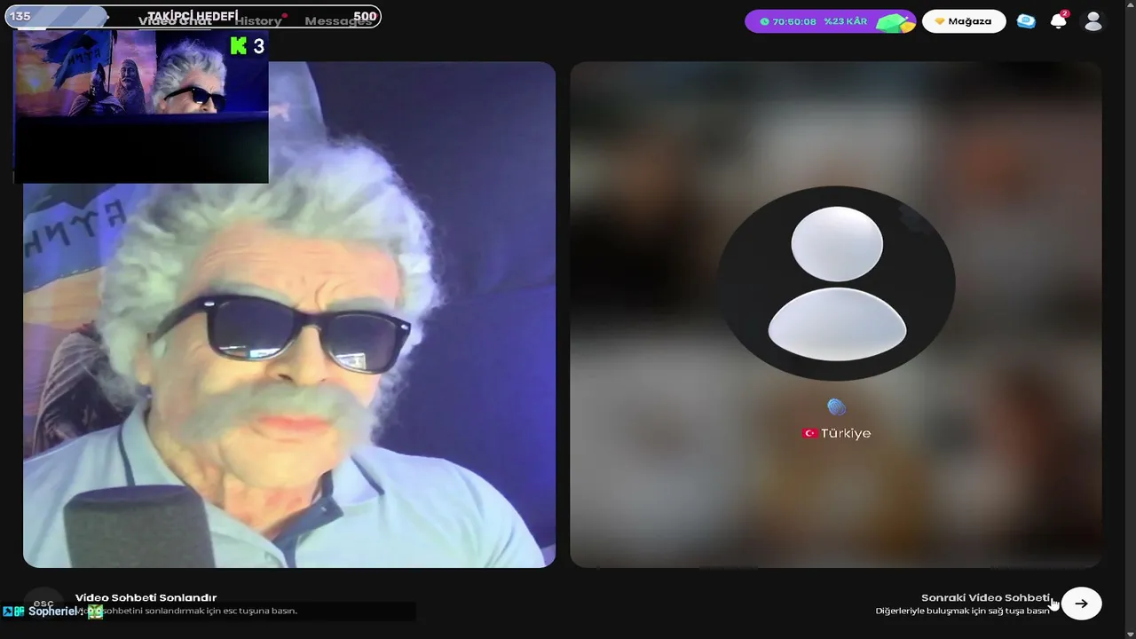Click the esc key button
Screen dimensions: 1136x639
pos(43,603)
